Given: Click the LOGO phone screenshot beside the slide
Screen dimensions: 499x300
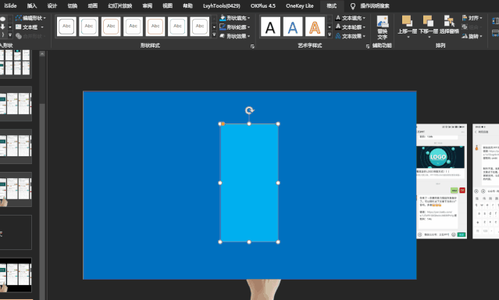Looking at the screenshot, I should (441, 181).
